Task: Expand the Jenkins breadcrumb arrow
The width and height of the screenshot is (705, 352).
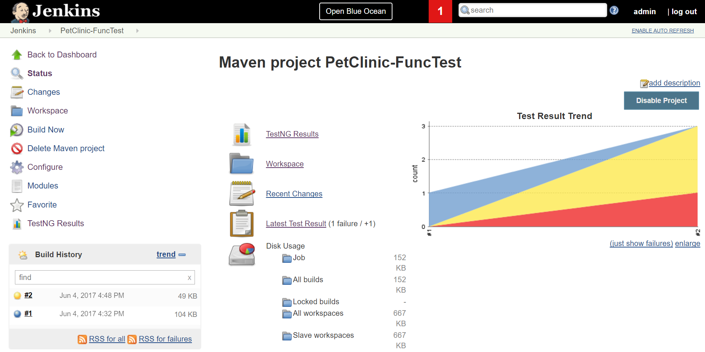Action: point(50,31)
